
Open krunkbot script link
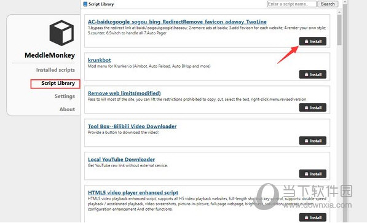99,60
